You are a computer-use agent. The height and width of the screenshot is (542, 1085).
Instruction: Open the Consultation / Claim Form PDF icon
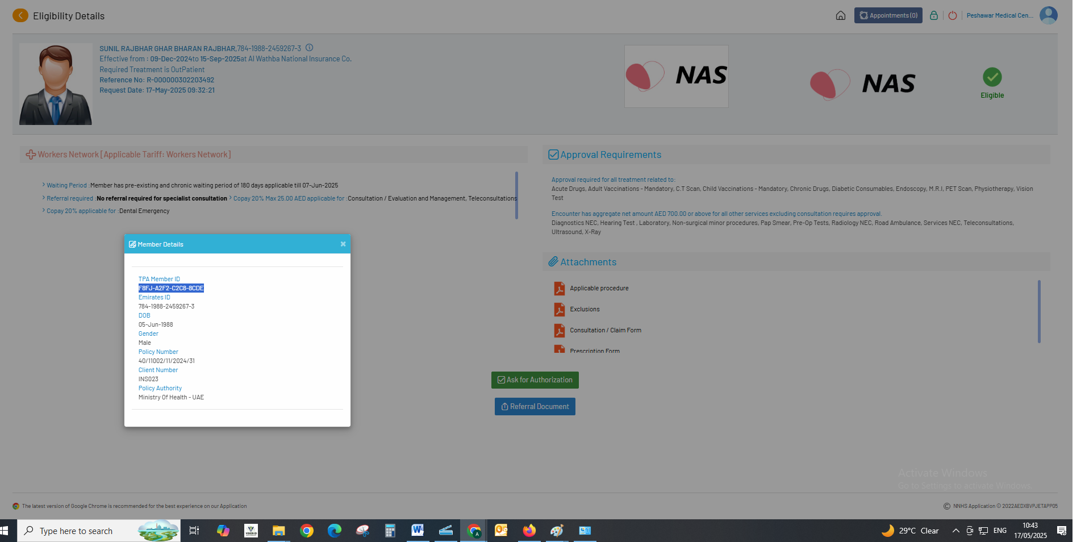pos(560,331)
